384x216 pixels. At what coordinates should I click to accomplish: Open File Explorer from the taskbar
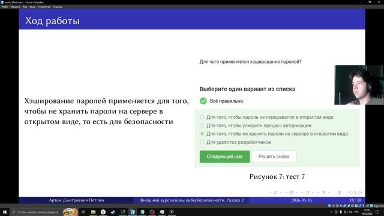pyautogui.click(x=94, y=212)
